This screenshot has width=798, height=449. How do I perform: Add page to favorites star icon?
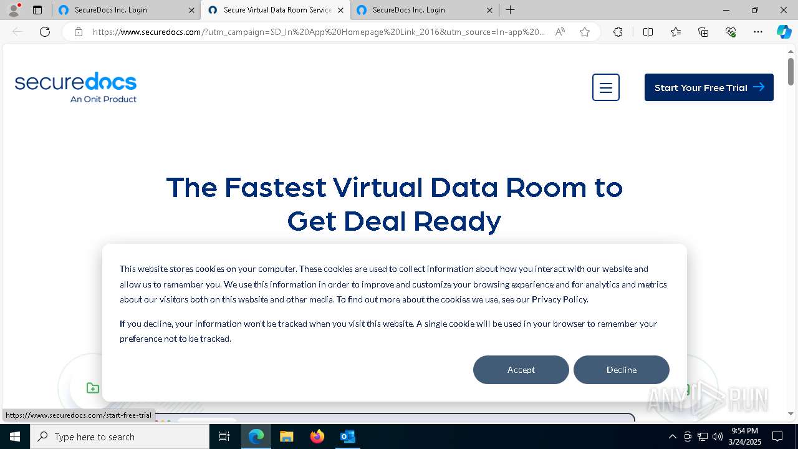tap(585, 32)
